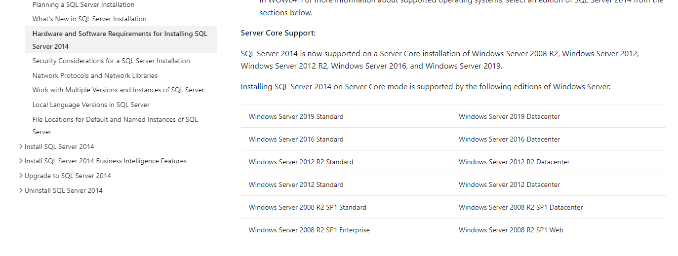
Task: Select the Windows Server 2012 Datacenter cell
Action: click(509, 184)
